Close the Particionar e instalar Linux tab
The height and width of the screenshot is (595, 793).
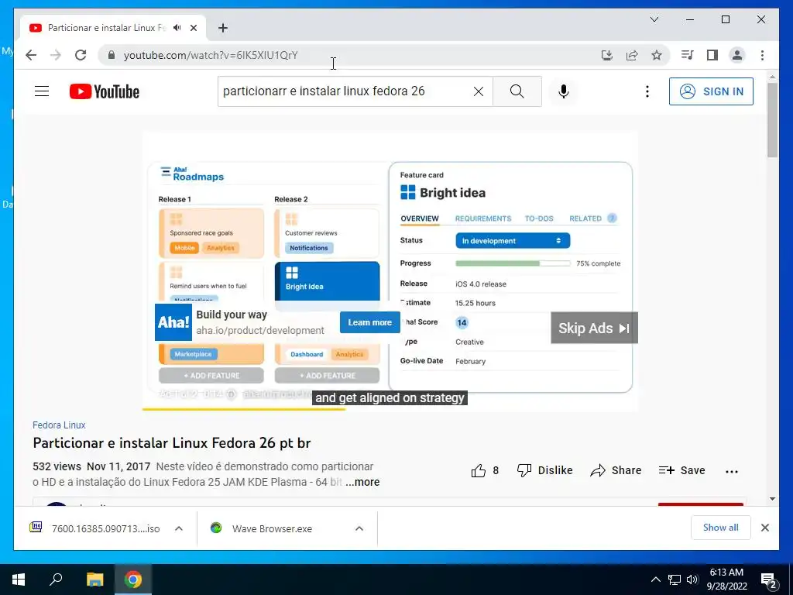pos(193,28)
